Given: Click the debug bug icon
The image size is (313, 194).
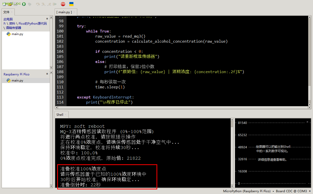Looking at the screenshot, I should tap(30, 4).
